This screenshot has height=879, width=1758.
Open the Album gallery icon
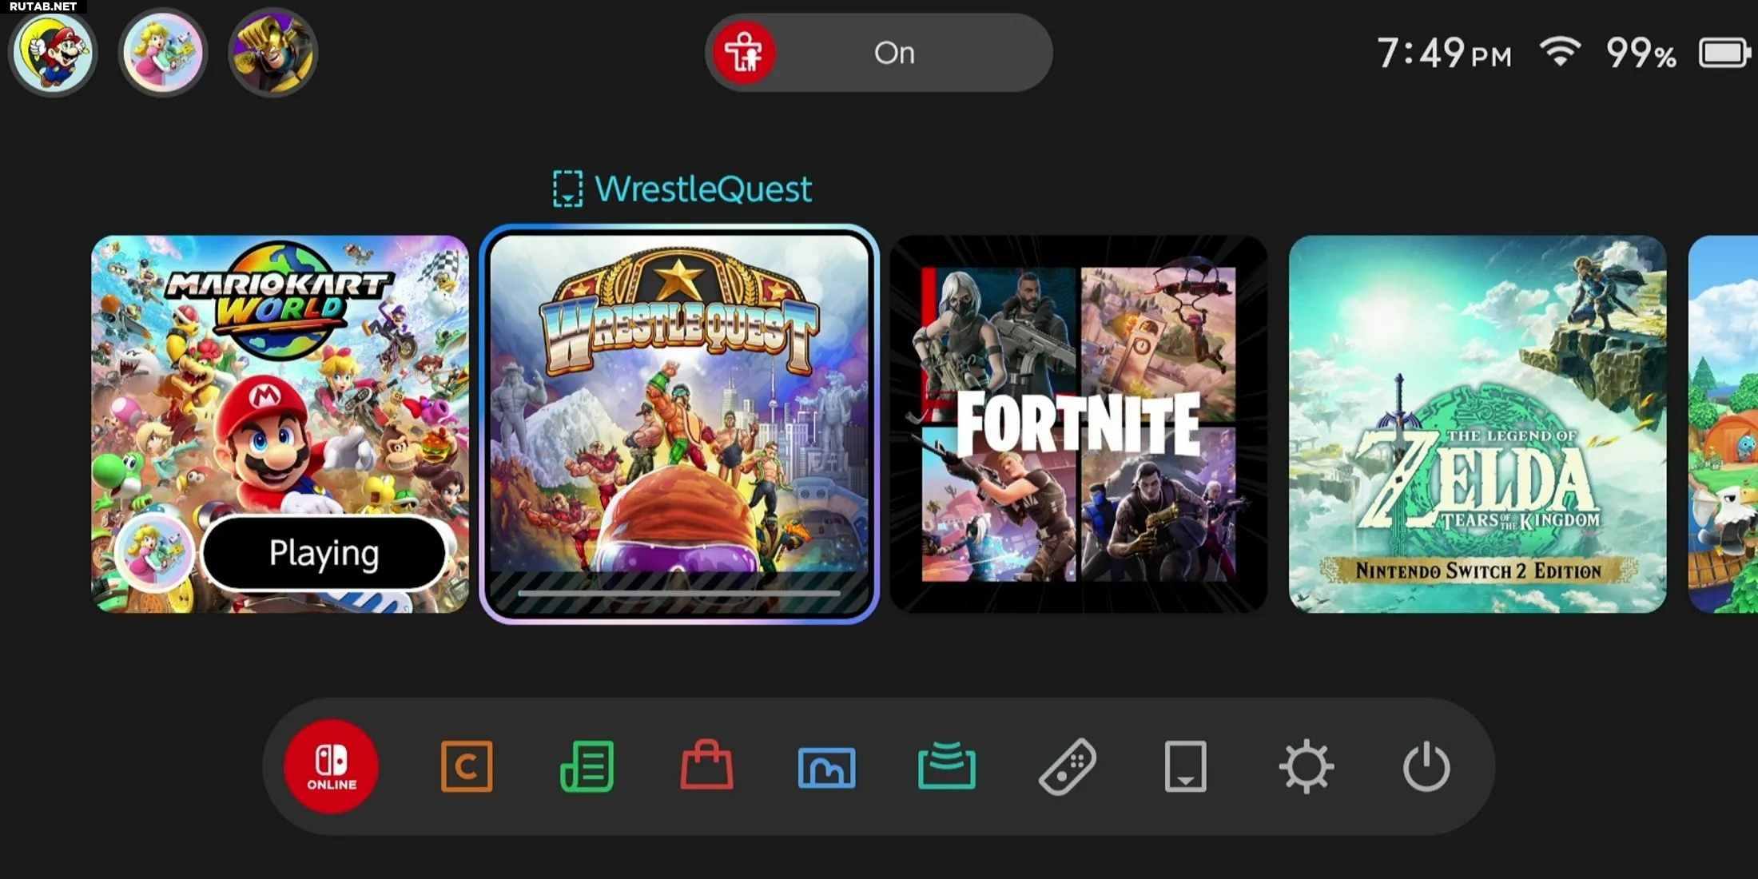point(827,768)
